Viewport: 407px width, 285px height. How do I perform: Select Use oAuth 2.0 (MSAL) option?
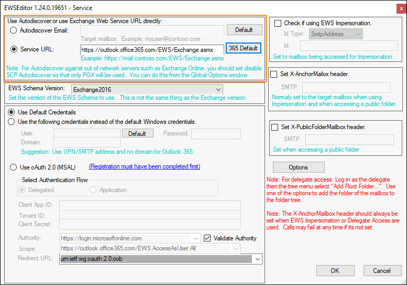click(13, 167)
